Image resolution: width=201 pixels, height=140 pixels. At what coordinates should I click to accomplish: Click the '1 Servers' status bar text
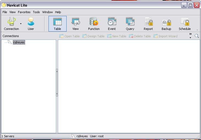8,136
